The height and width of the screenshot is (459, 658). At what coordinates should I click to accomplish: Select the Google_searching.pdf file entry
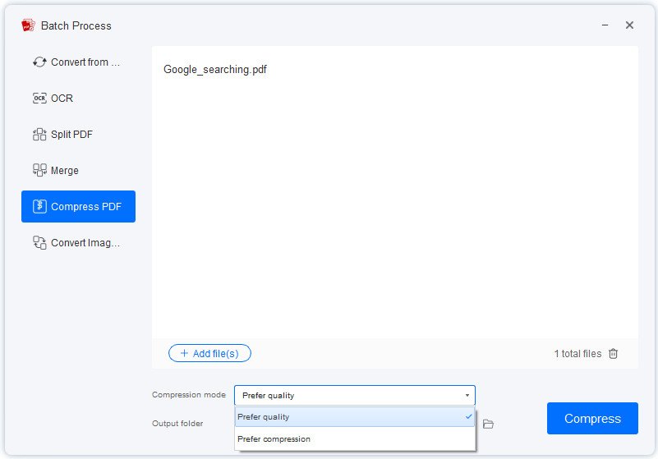point(215,69)
